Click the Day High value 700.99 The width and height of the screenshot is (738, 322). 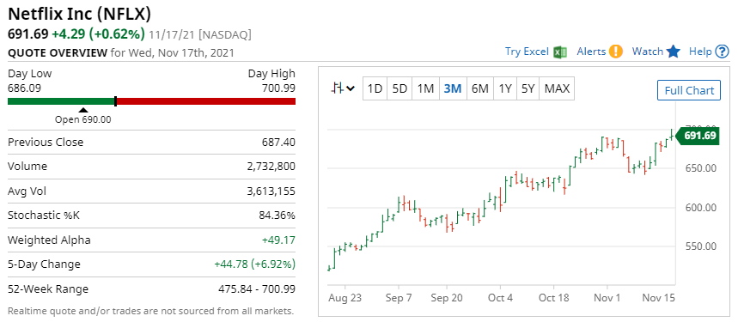pos(279,88)
